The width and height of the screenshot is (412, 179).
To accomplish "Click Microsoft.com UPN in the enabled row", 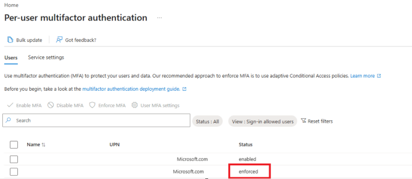I will coord(192,159).
